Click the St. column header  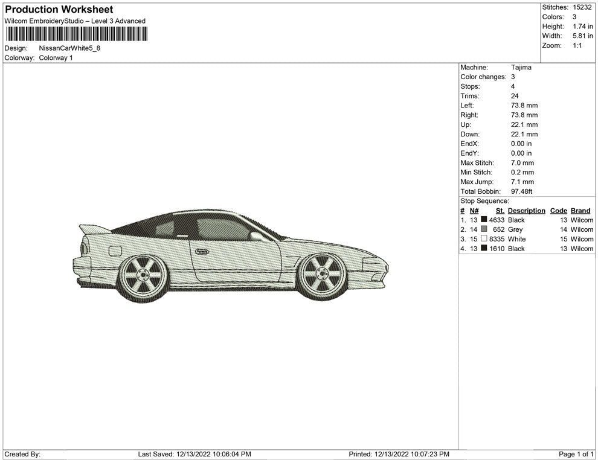coord(500,211)
